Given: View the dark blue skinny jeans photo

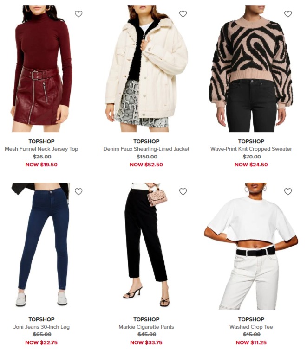Looking at the screenshot, I should [x=41, y=246].
